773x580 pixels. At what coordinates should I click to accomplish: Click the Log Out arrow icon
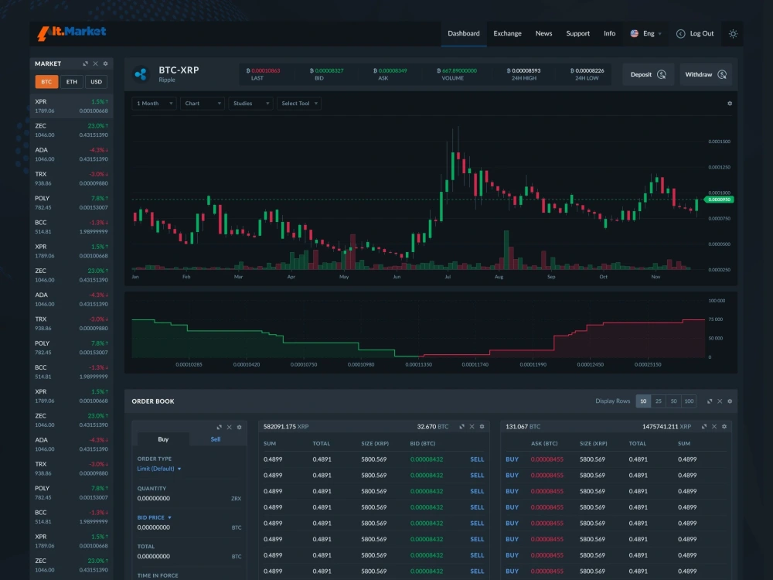(x=680, y=33)
